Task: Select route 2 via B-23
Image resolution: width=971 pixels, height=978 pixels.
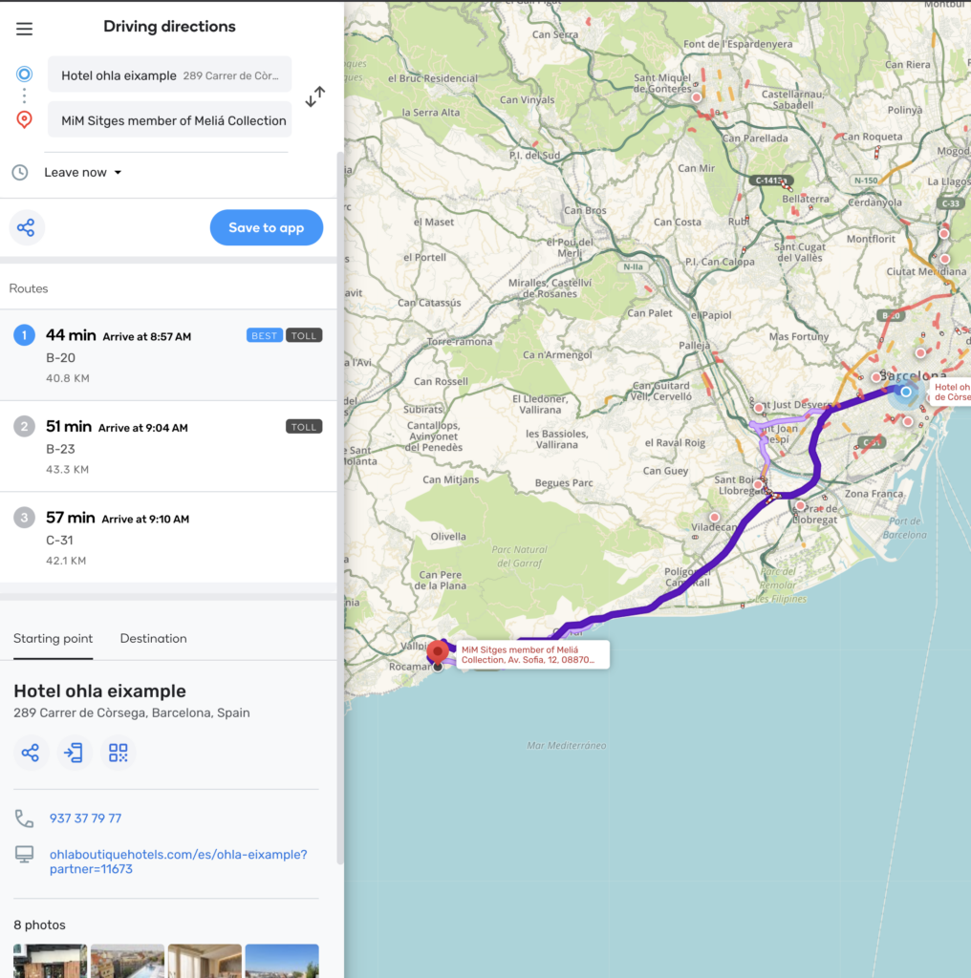Action: tap(167, 446)
